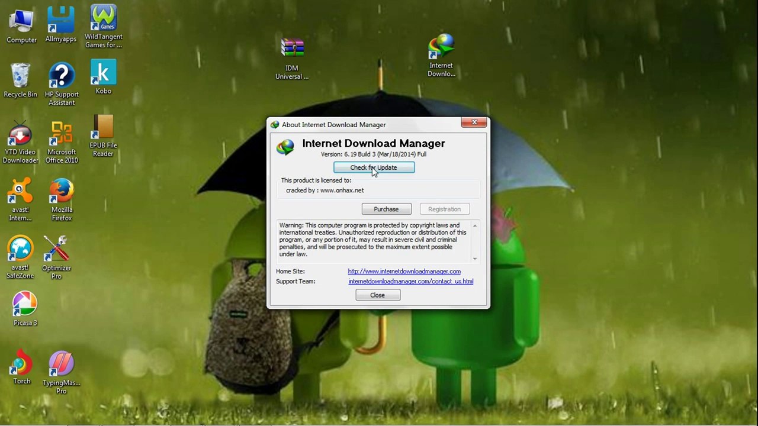
Task: Click the 'cracked by : www.onhax.net' license text
Action: tap(325, 191)
